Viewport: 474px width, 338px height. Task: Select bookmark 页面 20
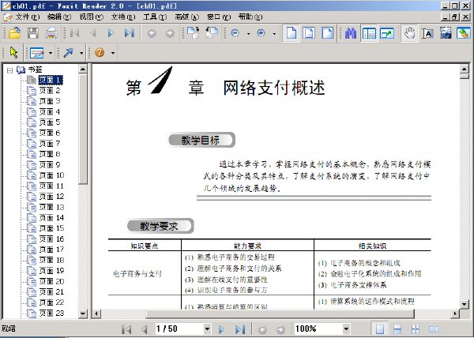click(x=51, y=281)
